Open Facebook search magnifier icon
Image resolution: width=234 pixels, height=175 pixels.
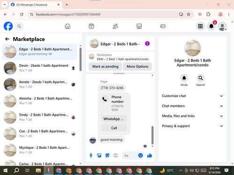[x=19, y=26]
